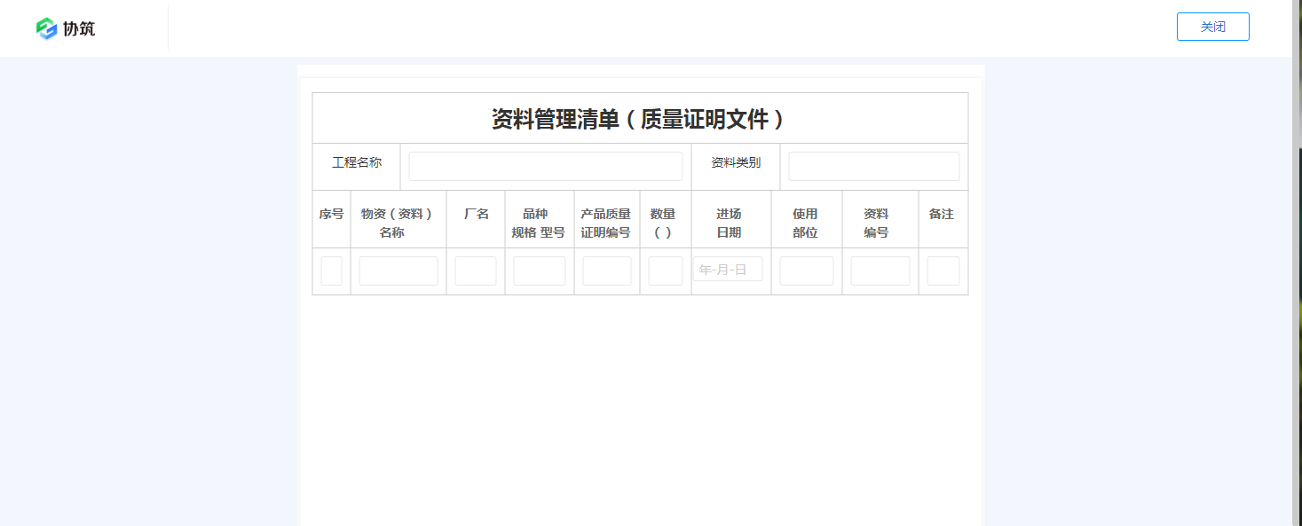The width and height of the screenshot is (1302, 526).
Task: Select the 年-月-日 date placeholder field
Action: point(728,269)
